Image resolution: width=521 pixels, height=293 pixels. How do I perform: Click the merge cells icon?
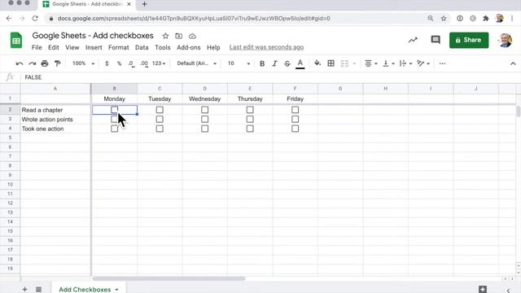(344, 63)
